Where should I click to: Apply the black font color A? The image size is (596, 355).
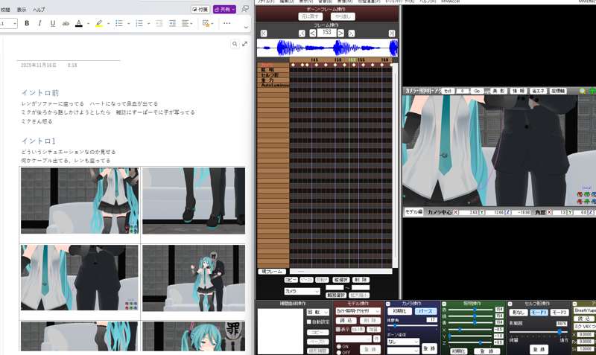[79, 24]
